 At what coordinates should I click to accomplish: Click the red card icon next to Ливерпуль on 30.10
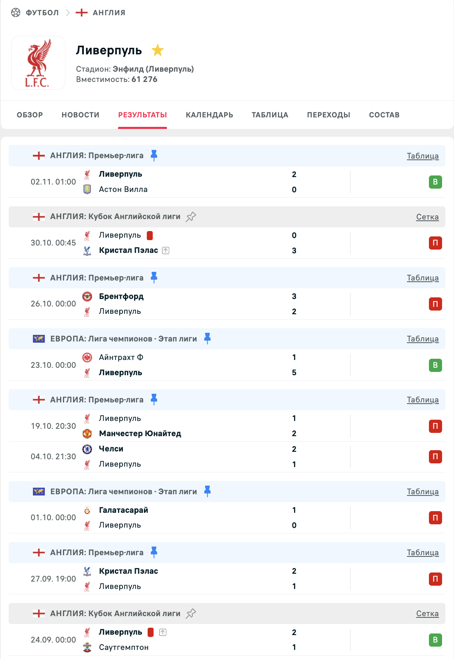150,236
